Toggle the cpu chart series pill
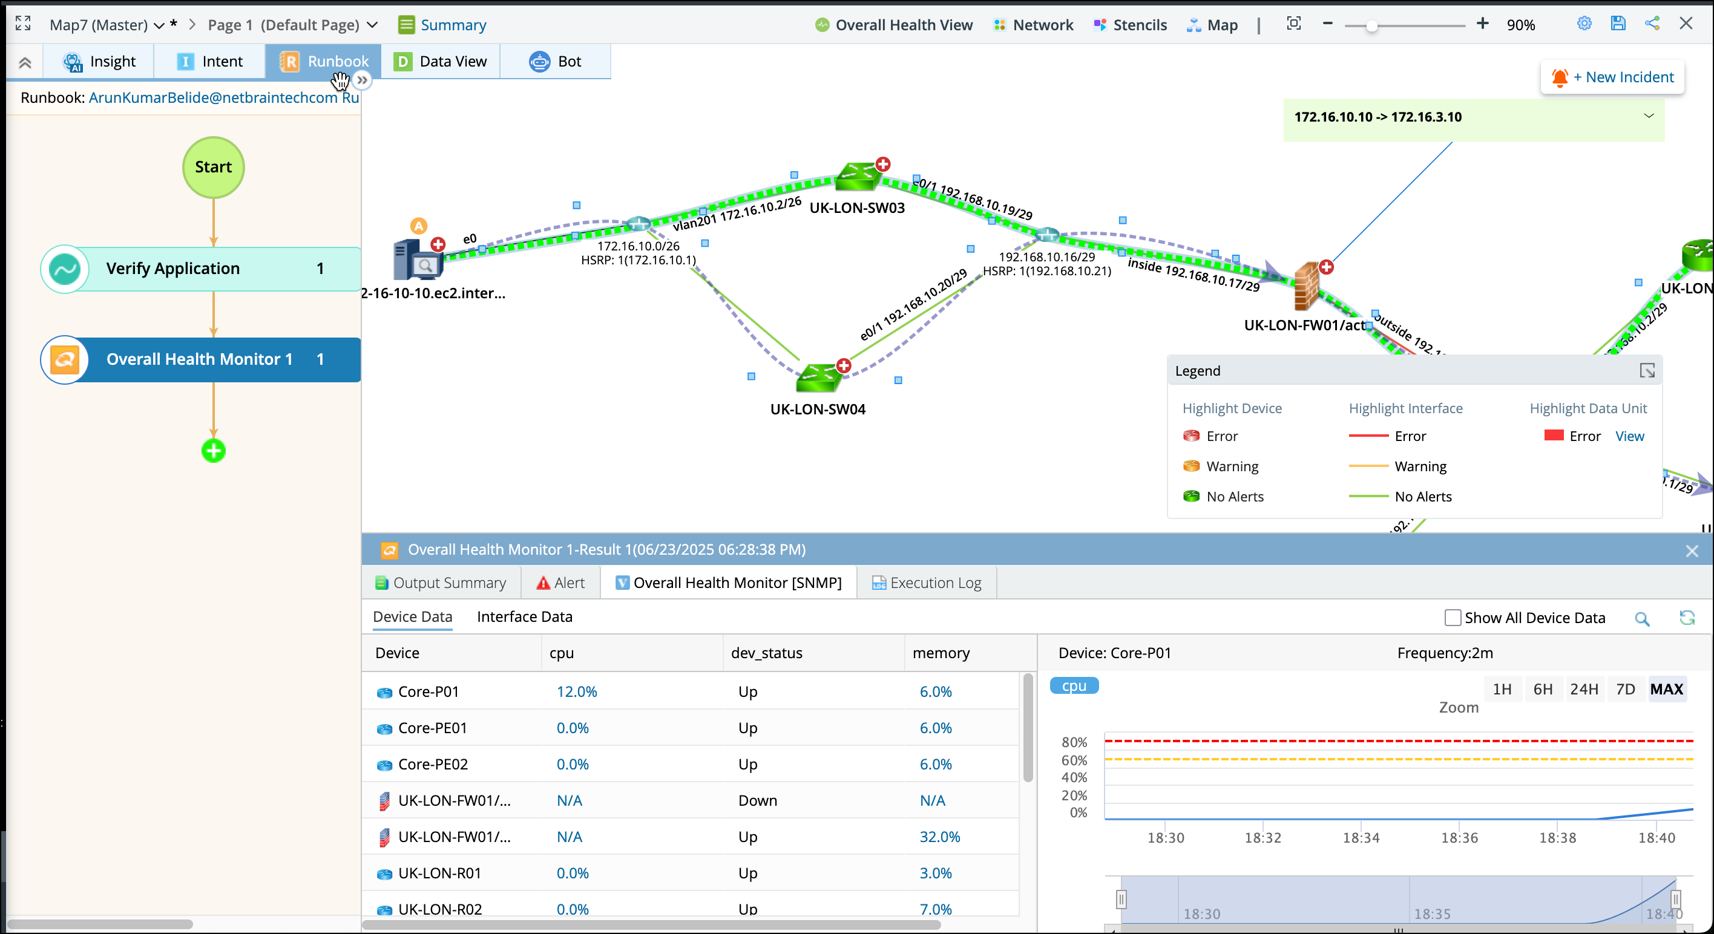 point(1073,686)
